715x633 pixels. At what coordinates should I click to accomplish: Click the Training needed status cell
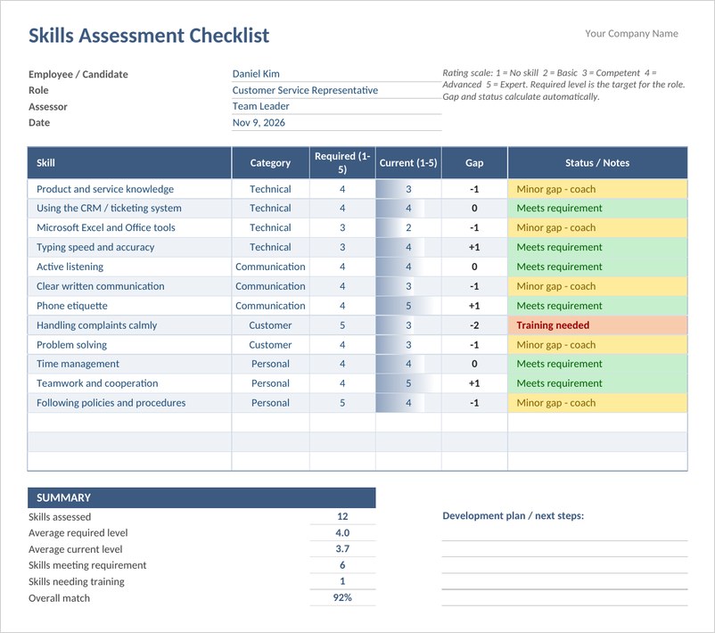pos(597,325)
